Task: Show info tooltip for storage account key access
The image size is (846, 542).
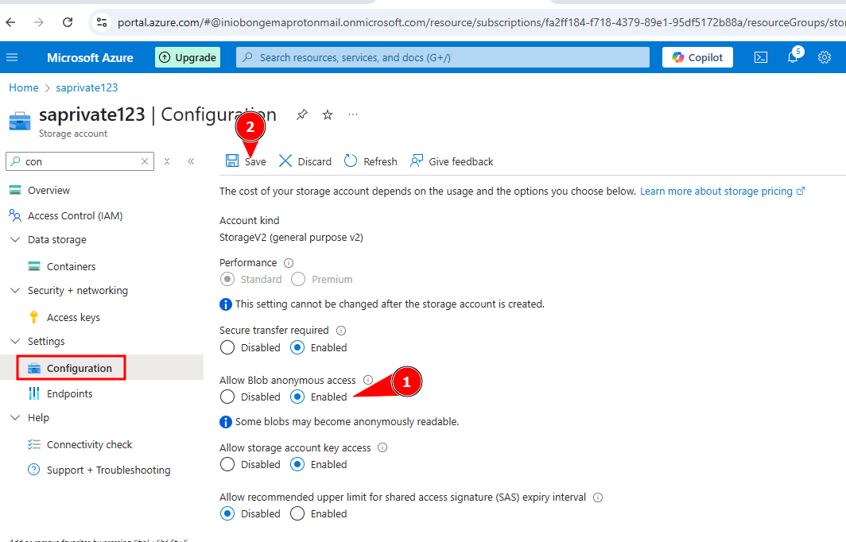Action: click(x=382, y=447)
